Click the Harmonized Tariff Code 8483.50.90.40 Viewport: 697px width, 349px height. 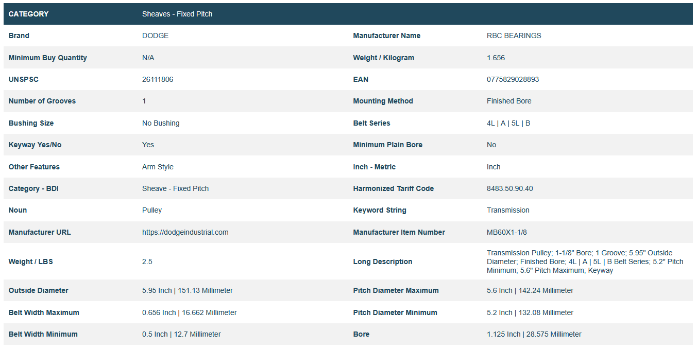pos(509,188)
